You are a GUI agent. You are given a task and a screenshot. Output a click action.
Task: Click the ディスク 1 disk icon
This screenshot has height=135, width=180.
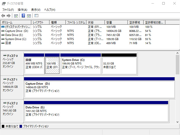pyautogui.click(x=5, y=79)
